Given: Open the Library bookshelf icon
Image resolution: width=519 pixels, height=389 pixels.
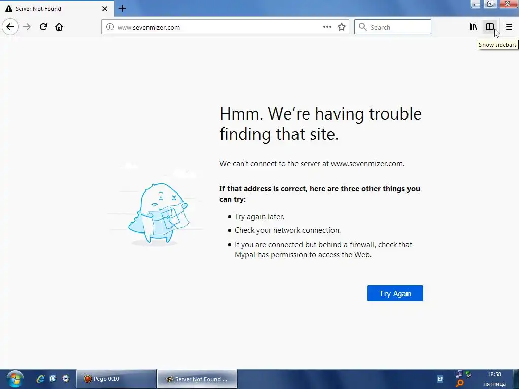Looking at the screenshot, I should click(x=473, y=27).
